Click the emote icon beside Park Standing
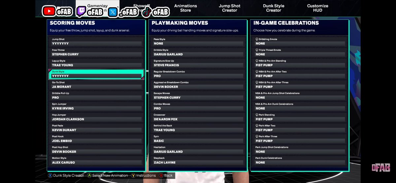Screen dimensions: 396x183 tap(257, 115)
